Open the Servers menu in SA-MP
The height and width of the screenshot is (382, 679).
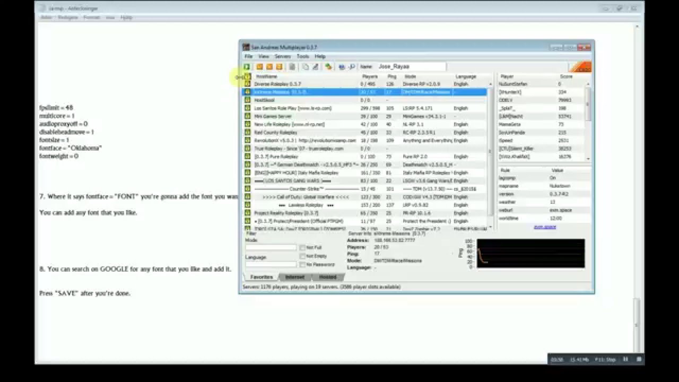click(283, 56)
